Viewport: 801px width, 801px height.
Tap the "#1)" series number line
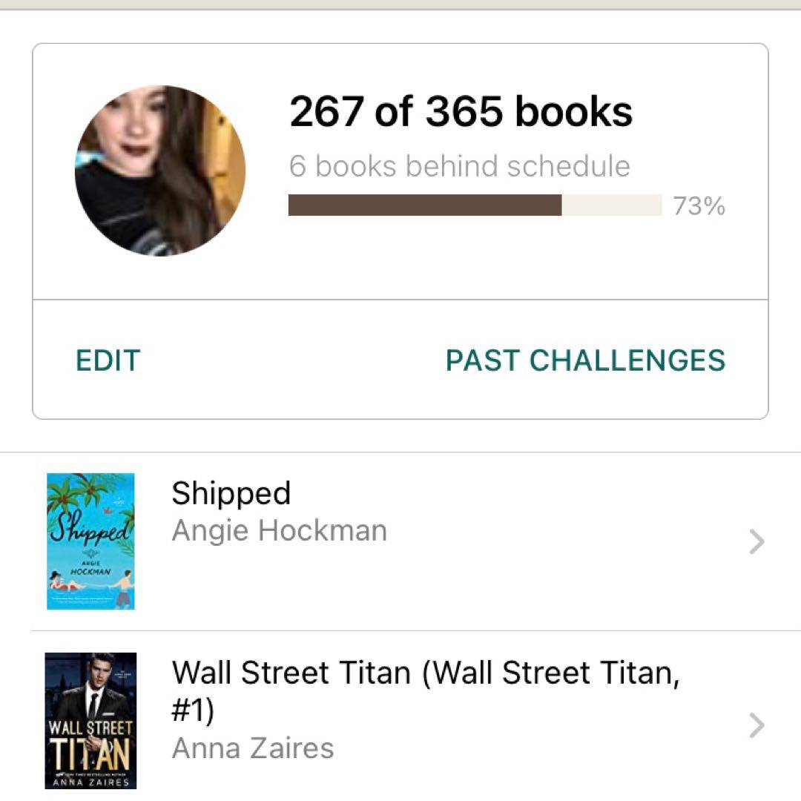click(x=193, y=711)
